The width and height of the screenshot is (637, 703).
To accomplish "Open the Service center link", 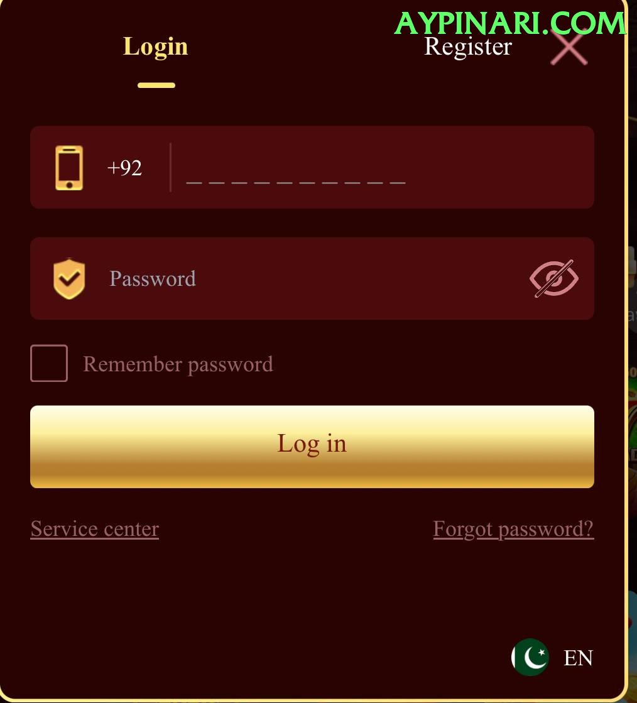I will click(x=95, y=529).
